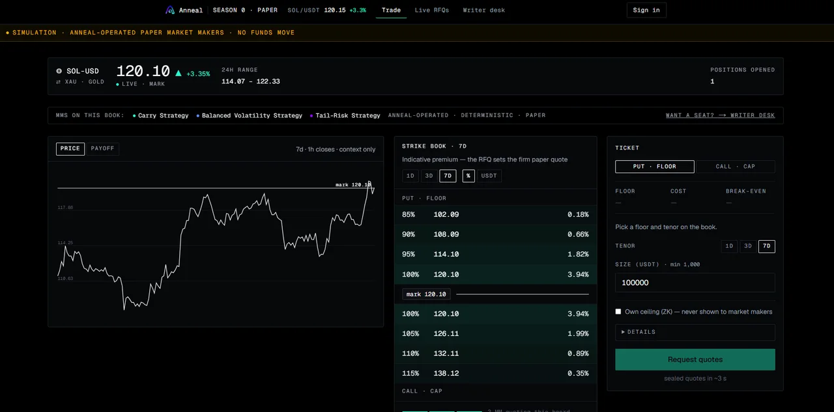
Task: Click the Anneal logo icon
Action: [171, 10]
